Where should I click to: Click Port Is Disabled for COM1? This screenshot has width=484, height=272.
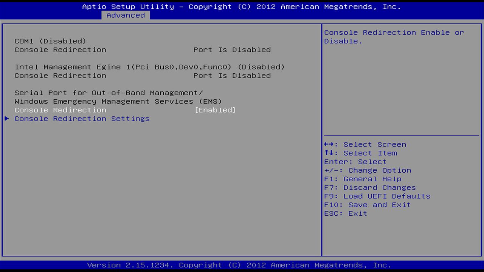[232, 50]
